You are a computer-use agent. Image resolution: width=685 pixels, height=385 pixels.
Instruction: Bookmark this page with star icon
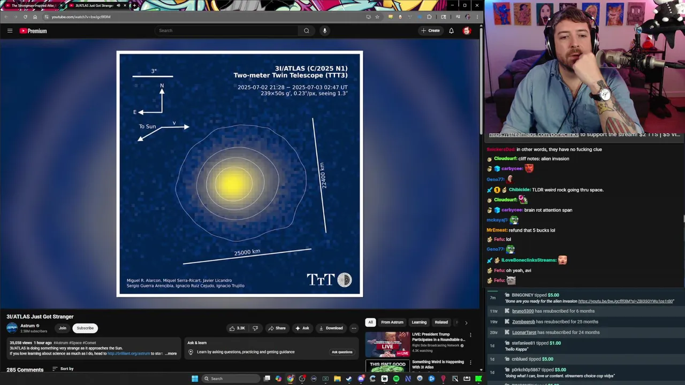[377, 17]
